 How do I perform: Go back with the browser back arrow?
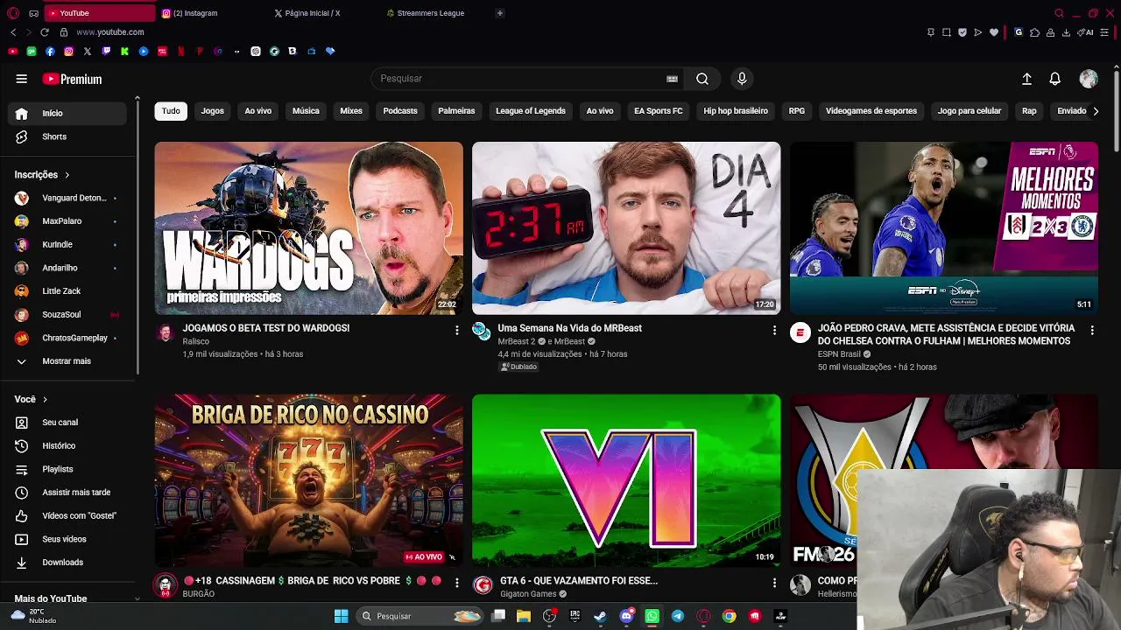tap(13, 32)
